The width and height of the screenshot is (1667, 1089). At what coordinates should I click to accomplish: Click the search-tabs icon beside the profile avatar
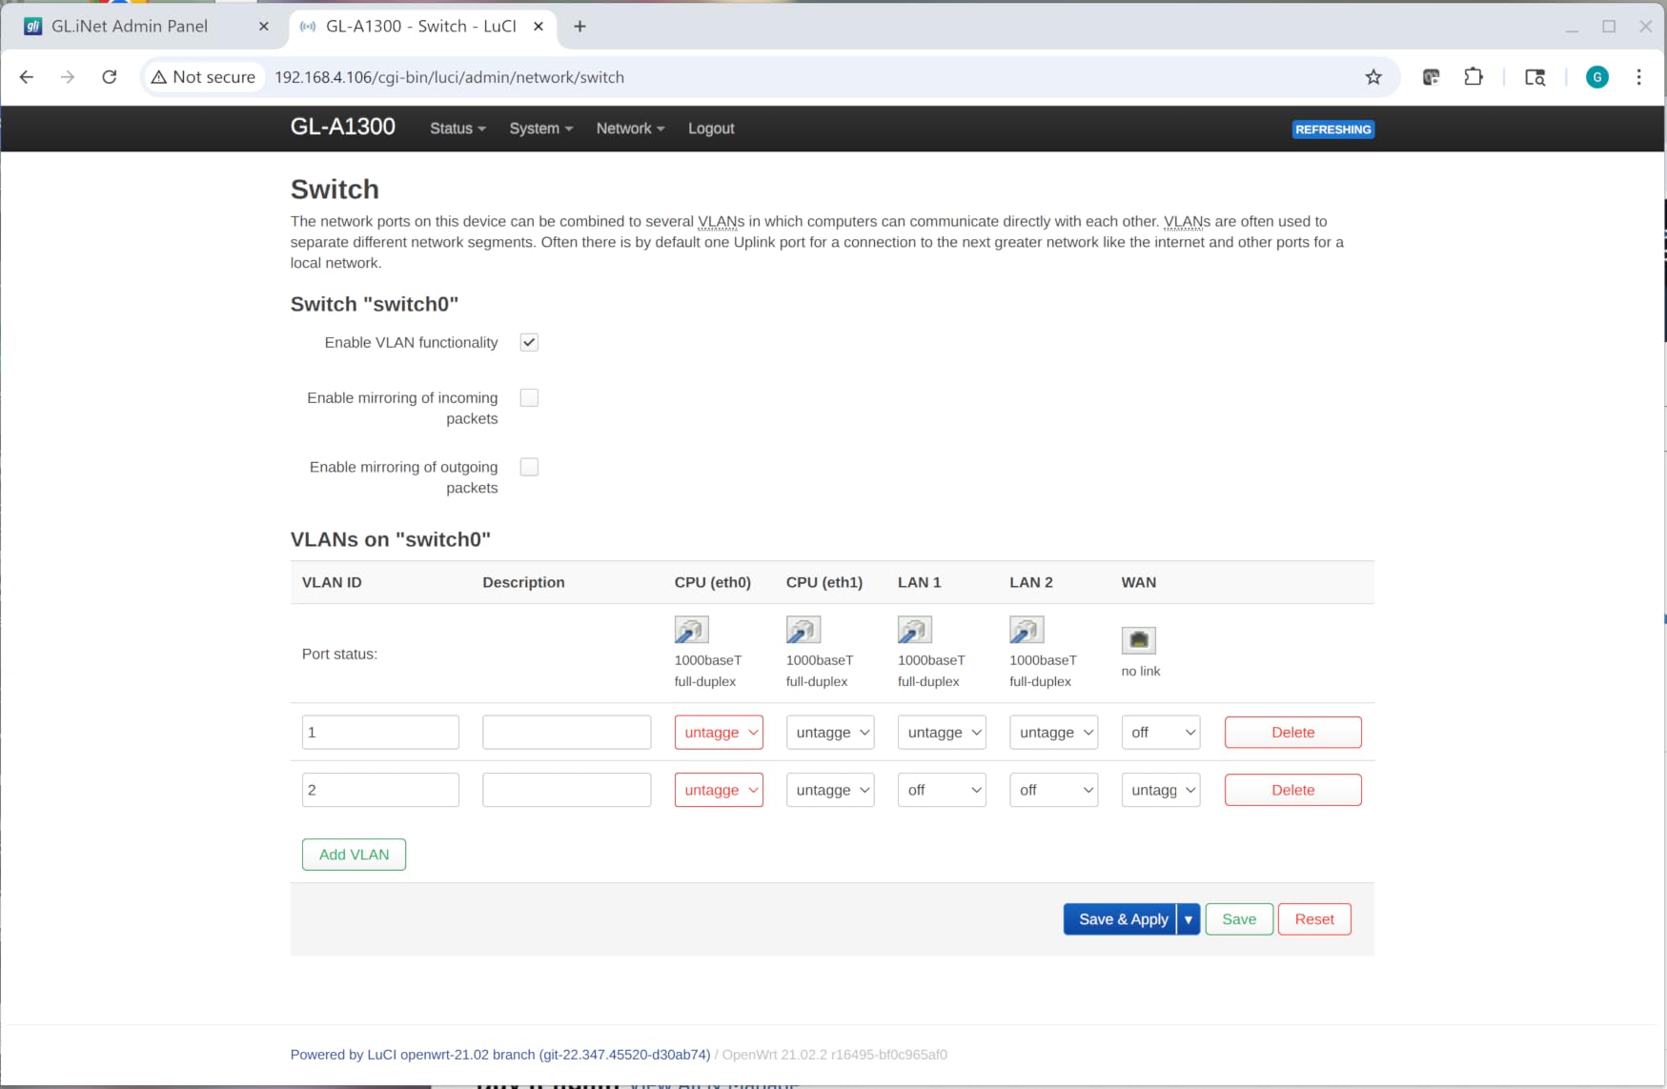click(x=1535, y=77)
